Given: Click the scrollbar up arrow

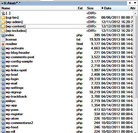Looking at the screenshot, I should click(x=135, y=13).
